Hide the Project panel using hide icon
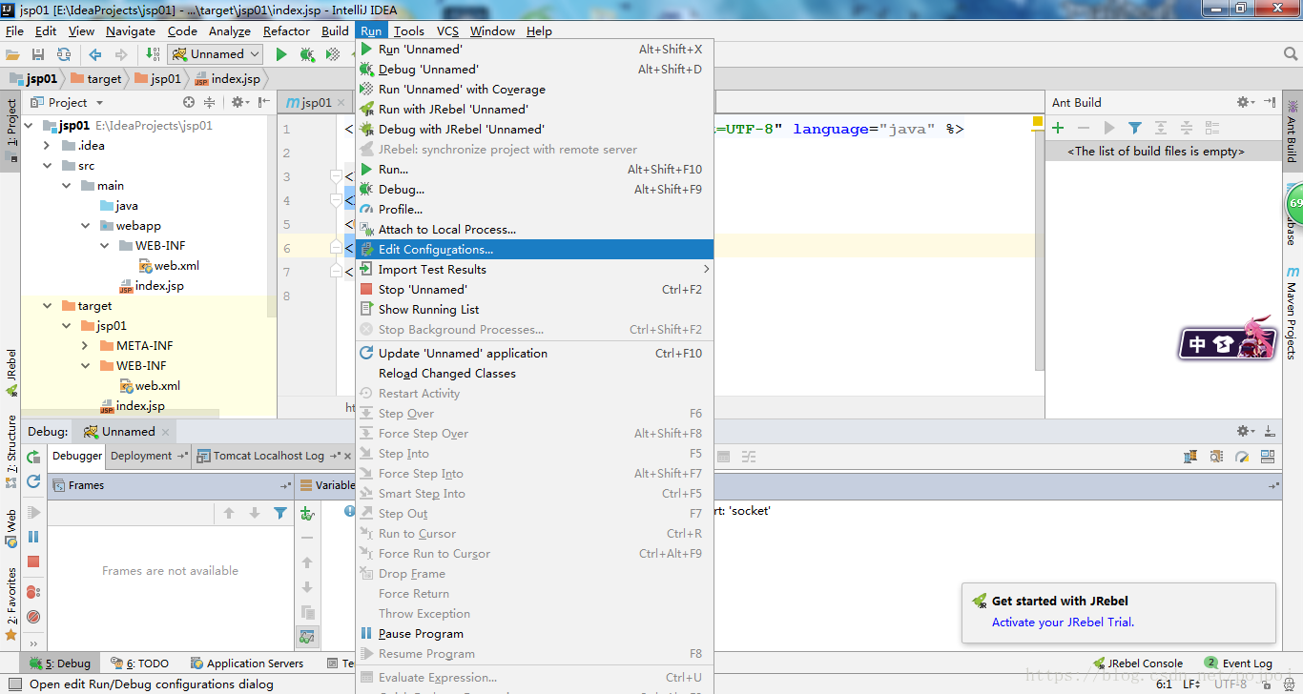 262,102
